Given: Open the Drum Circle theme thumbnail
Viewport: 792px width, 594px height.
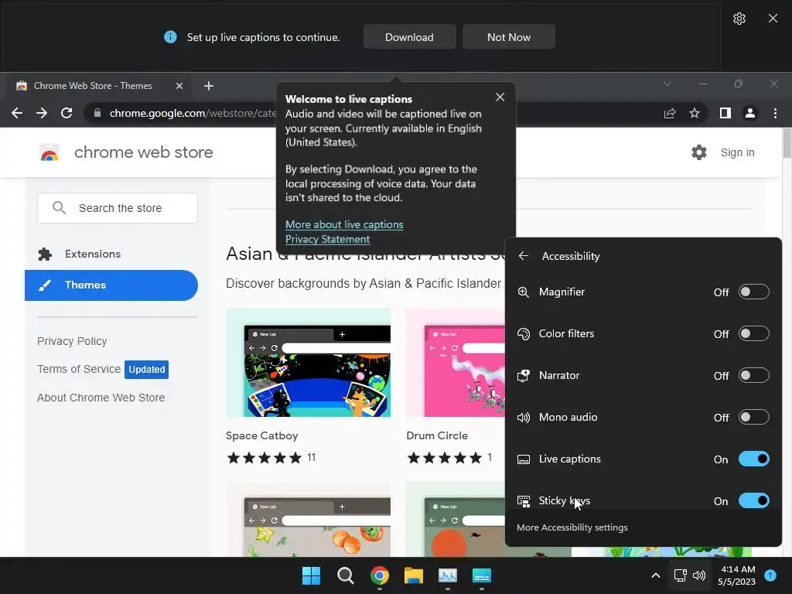Looking at the screenshot, I should point(455,363).
